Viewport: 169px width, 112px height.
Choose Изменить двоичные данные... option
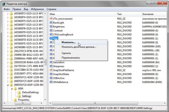(x=81, y=47)
